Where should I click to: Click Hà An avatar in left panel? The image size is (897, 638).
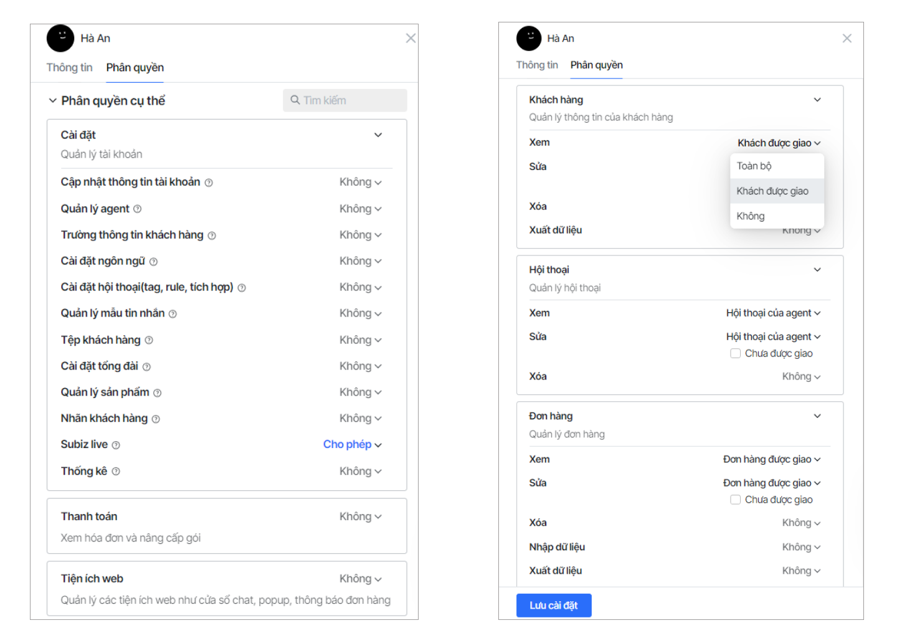tap(60, 39)
